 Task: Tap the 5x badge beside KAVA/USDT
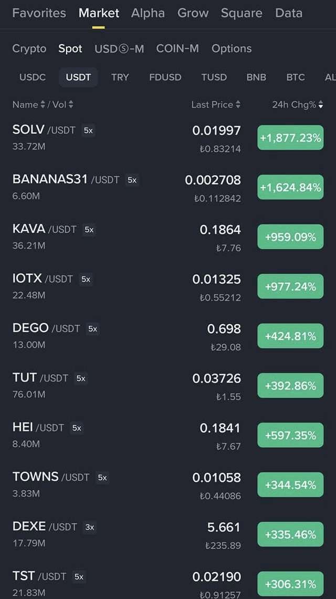pos(89,230)
